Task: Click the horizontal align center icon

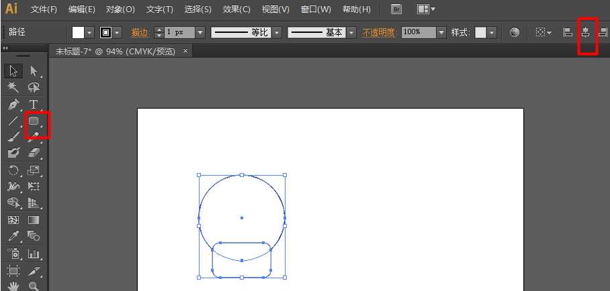Action: click(586, 33)
